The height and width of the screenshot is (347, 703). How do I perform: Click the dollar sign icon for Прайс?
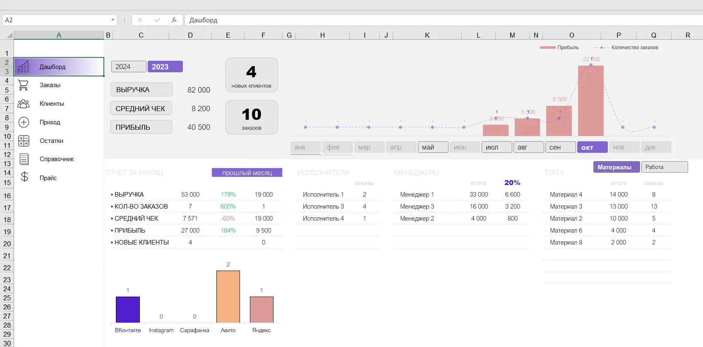point(24,177)
